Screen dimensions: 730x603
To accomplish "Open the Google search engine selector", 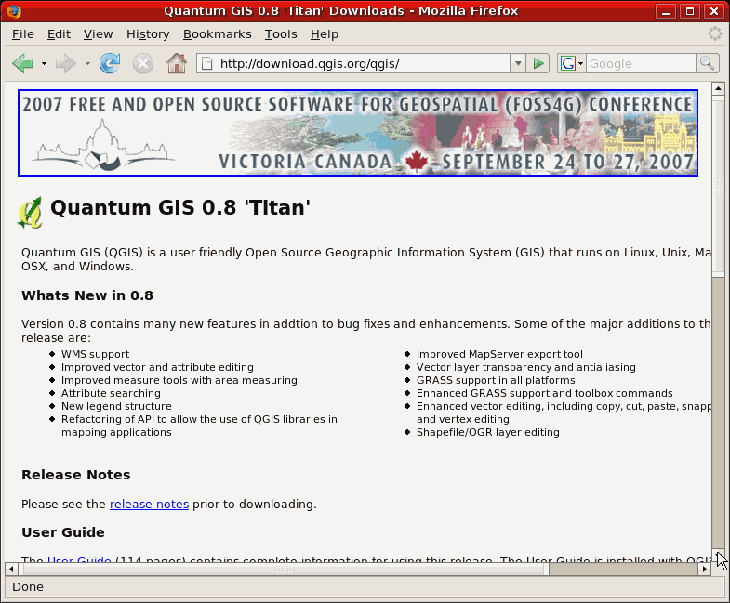I will pyautogui.click(x=572, y=64).
